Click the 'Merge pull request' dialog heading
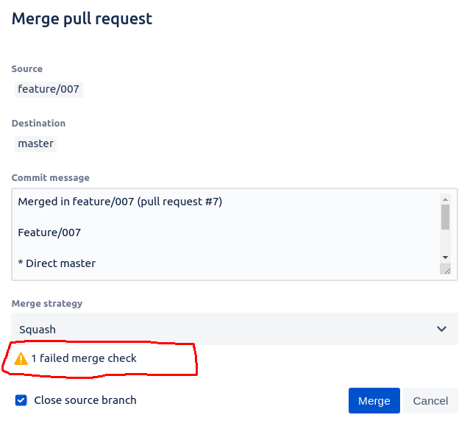 [x=82, y=19]
